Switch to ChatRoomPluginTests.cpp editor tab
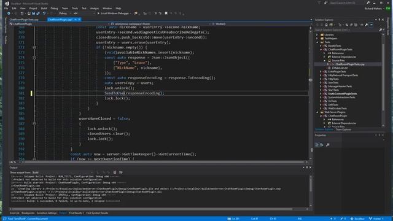Image resolution: width=393 pixels, height=221 pixels. 24,20
